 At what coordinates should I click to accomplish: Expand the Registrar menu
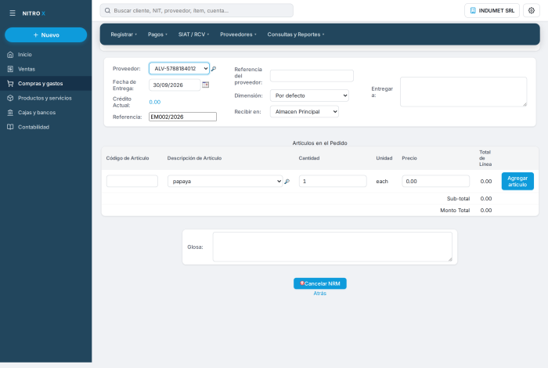click(124, 34)
